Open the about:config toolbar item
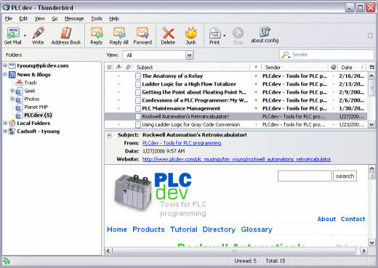Viewport: 378px width, 268px height. 265,35
